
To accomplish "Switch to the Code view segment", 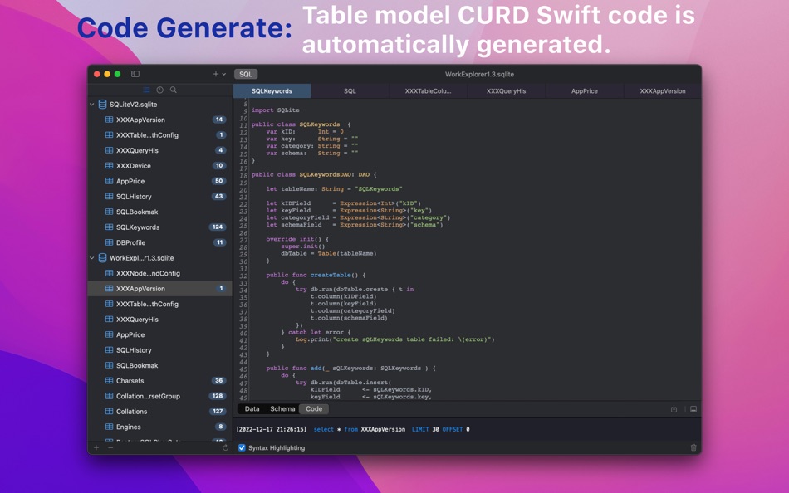I will click(x=314, y=409).
